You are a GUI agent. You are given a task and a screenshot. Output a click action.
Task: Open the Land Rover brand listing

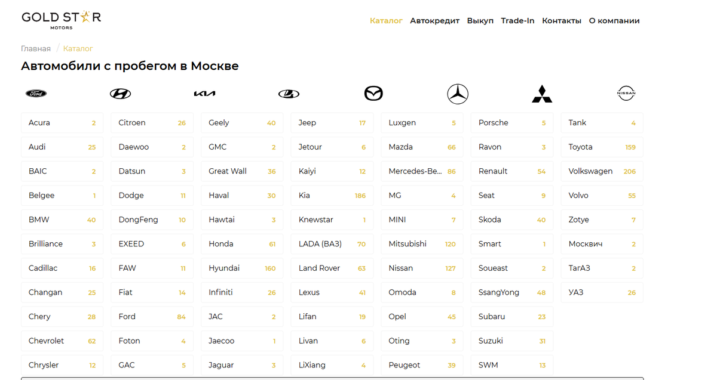click(x=332, y=268)
